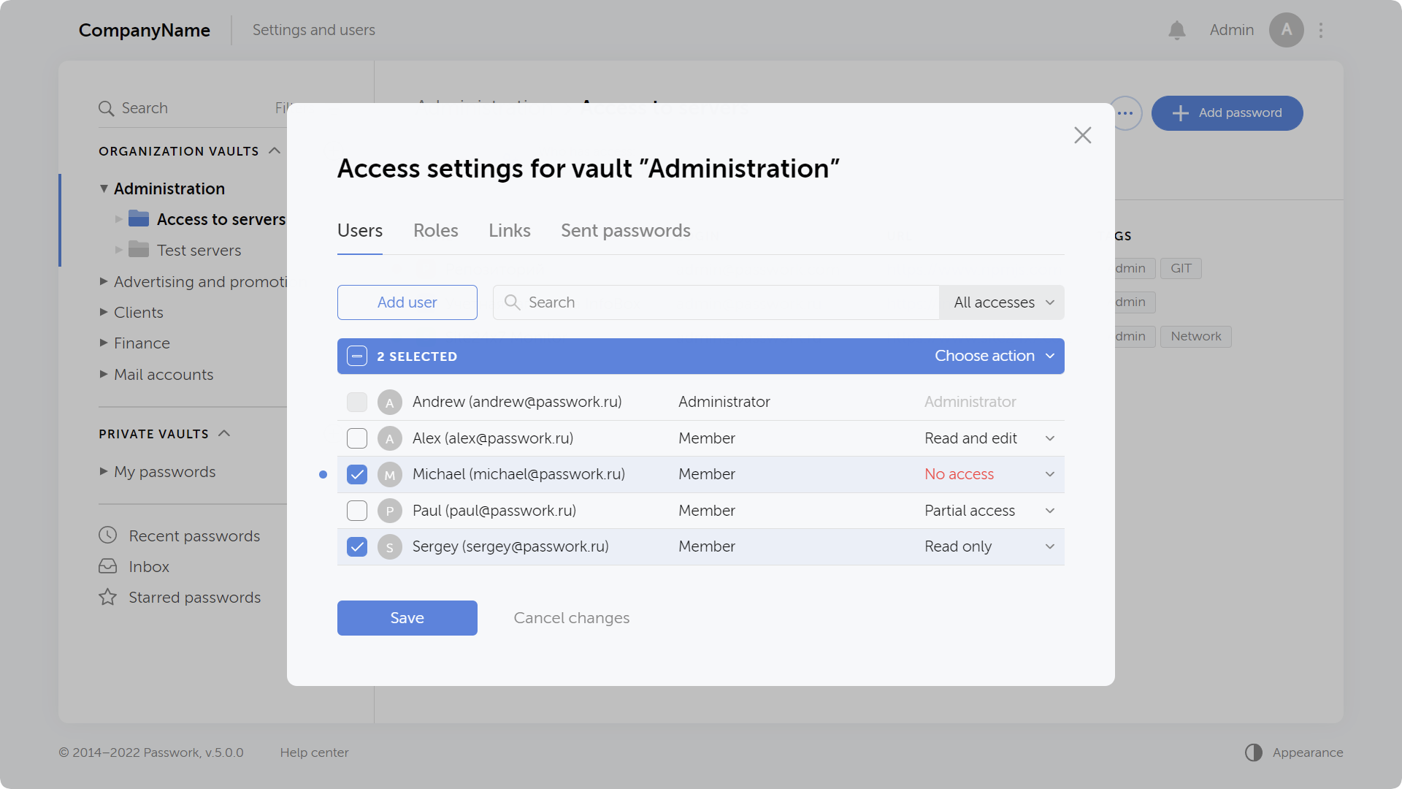This screenshot has width=1402, height=789.
Task: Click the three-dot options button beside Add password
Action: (1125, 113)
